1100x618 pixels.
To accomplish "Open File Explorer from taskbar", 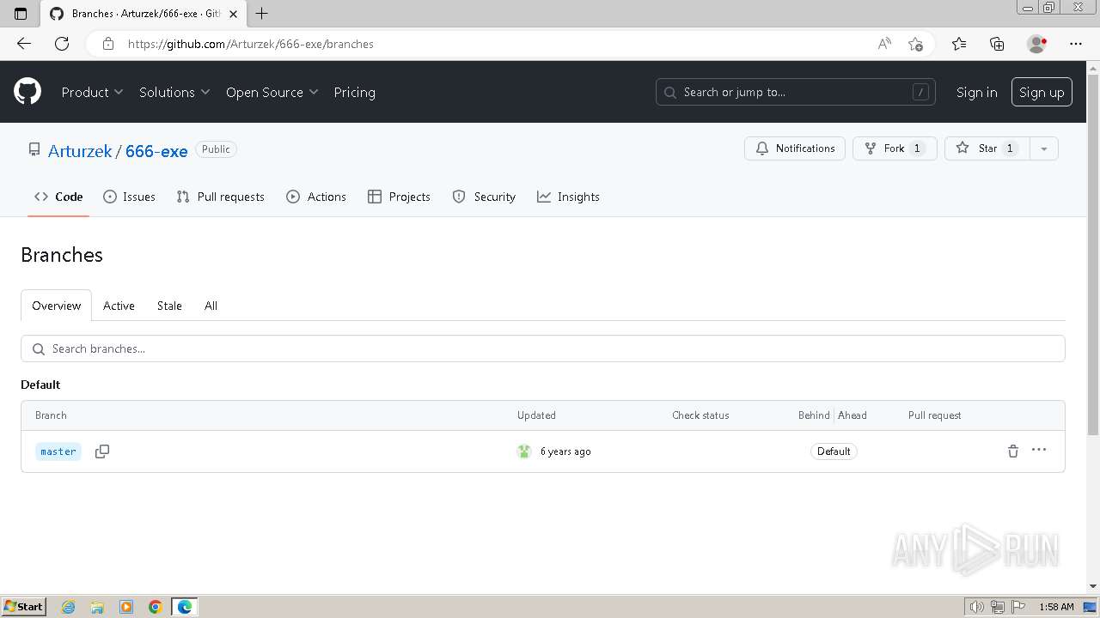I will (x=97, y=607).
